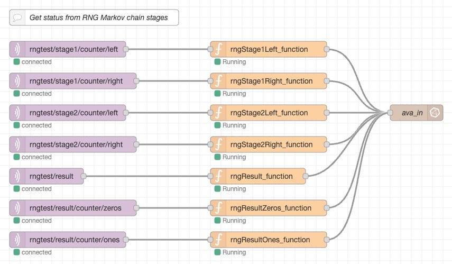Click the green status square under rngtest/stage1/counter/right

[17, 94]
